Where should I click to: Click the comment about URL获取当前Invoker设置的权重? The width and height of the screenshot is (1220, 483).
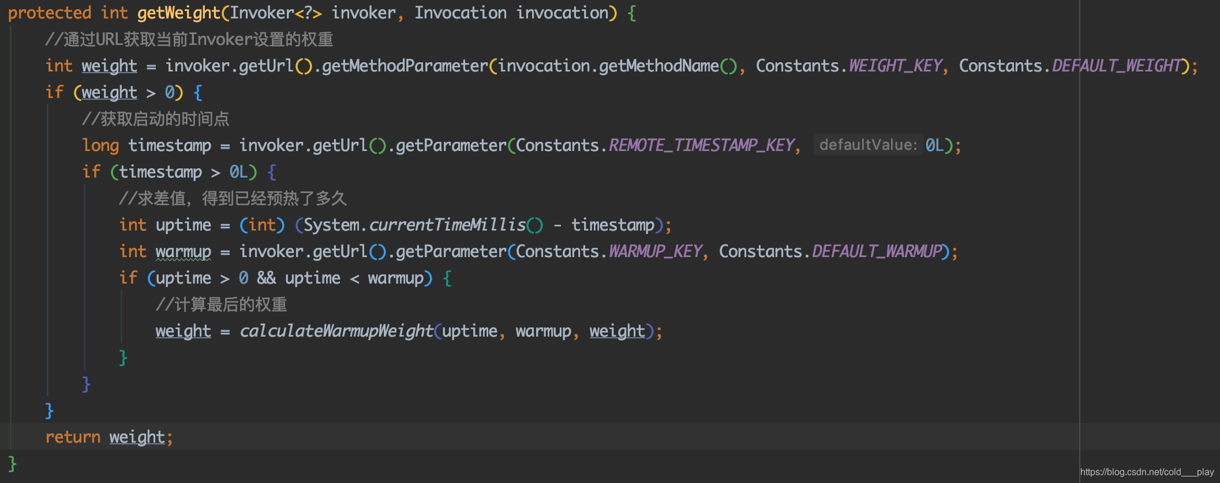[189, 39]
